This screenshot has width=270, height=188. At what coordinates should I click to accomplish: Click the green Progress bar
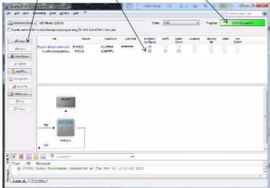pos(243,23)
